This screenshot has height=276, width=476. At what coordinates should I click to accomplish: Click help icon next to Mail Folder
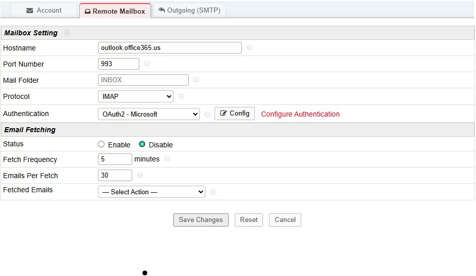pyautogui.click(x=196, y=80)
